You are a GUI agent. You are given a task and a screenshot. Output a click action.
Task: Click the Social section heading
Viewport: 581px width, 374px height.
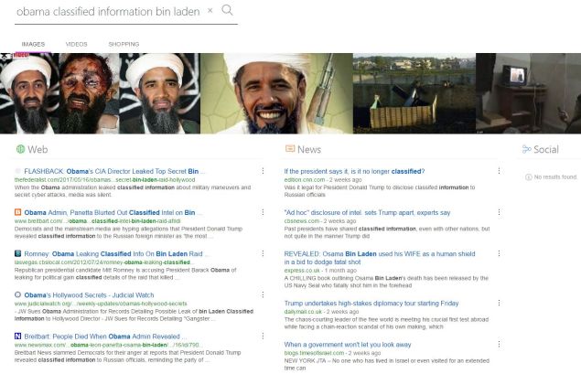point(546,150)
